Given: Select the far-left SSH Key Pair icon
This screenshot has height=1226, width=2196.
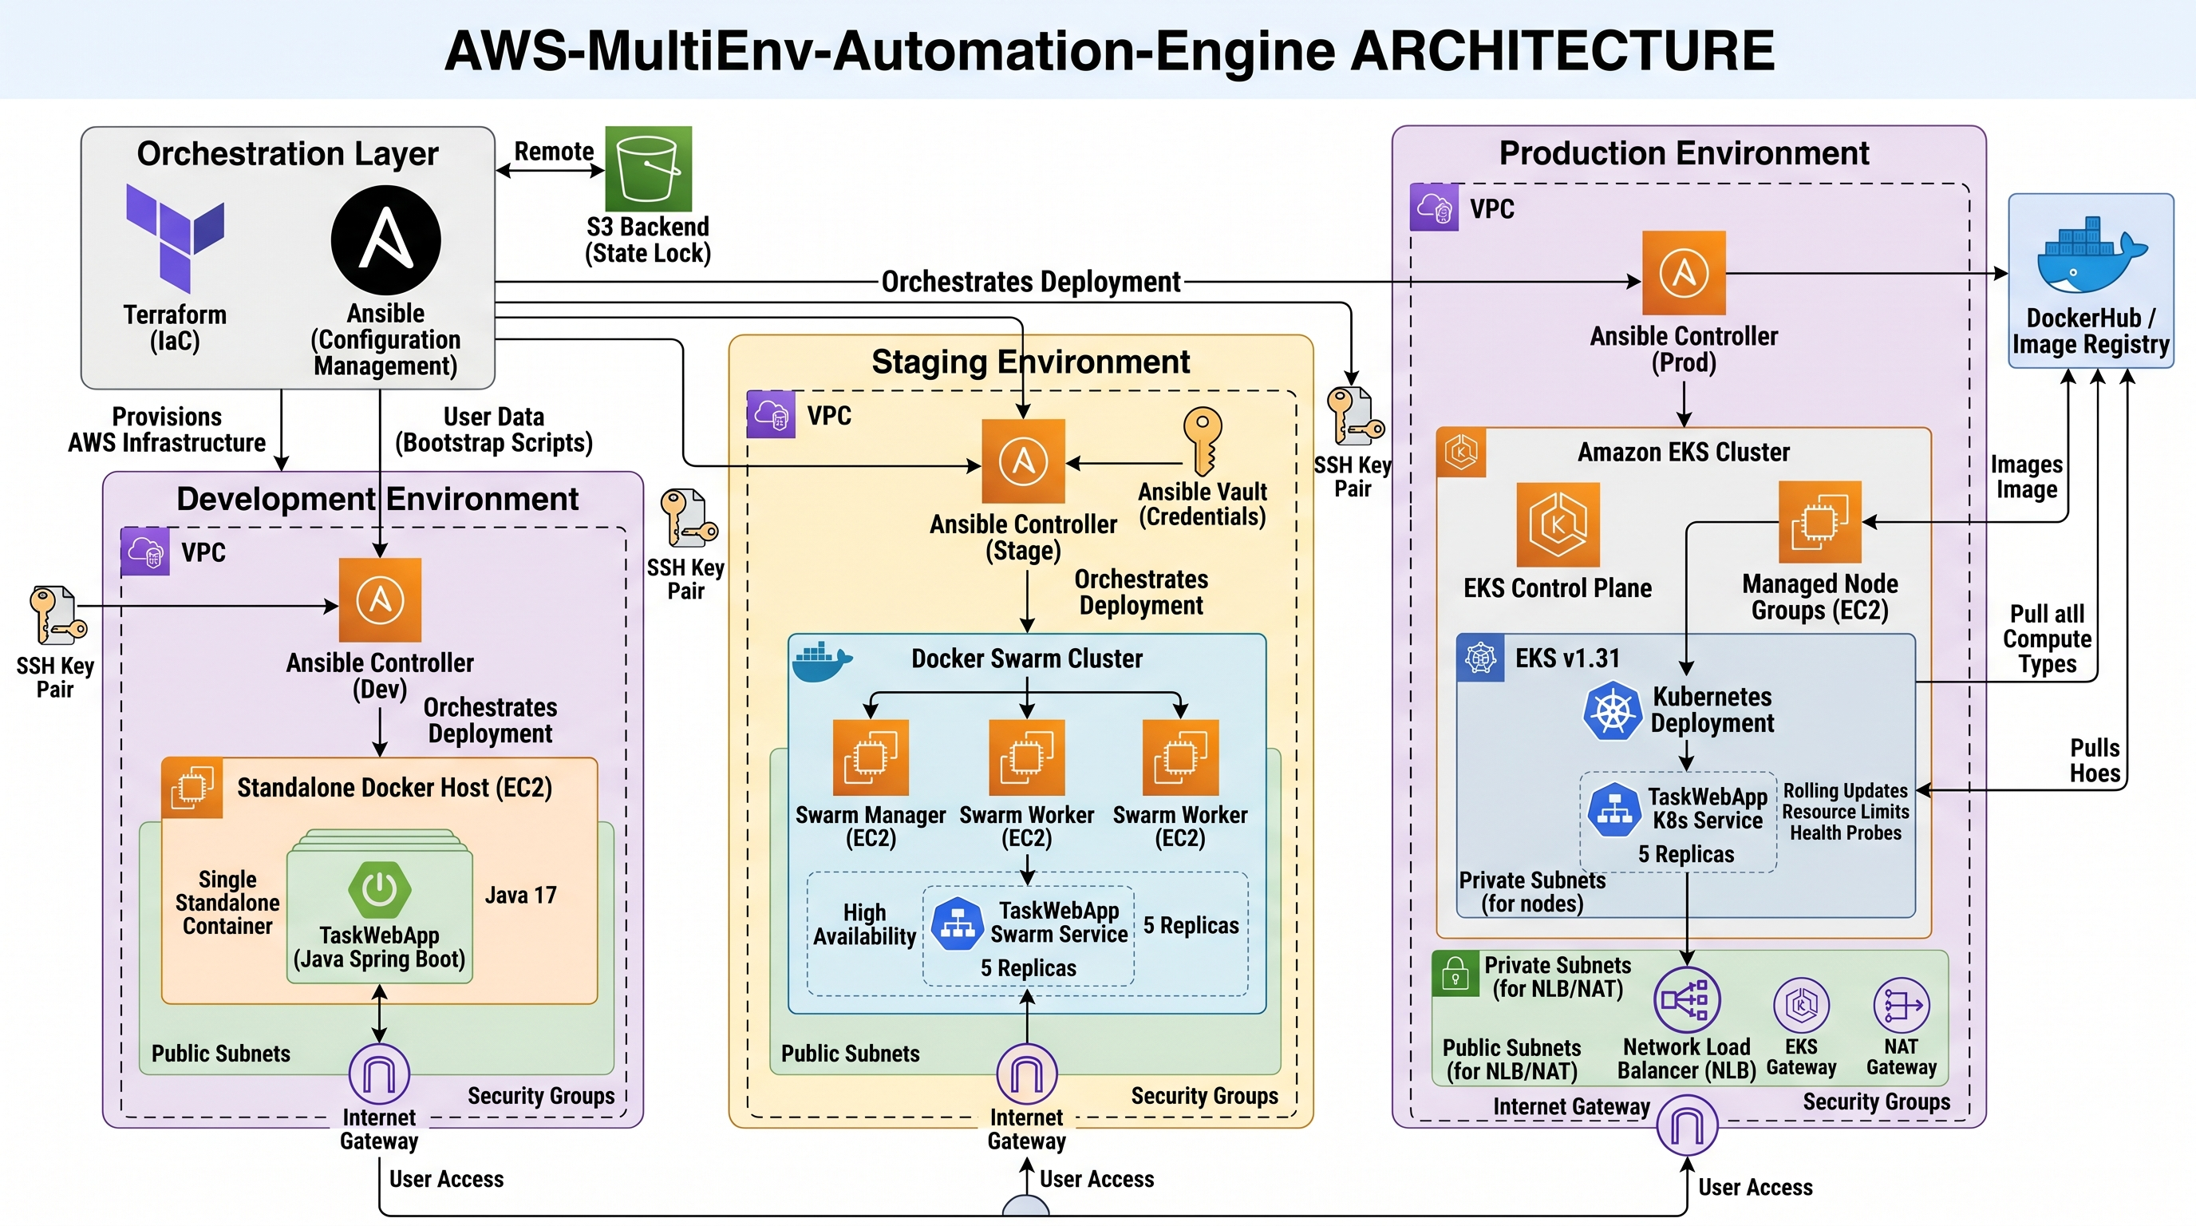Looking at the screenshot, I should (57, 615).
